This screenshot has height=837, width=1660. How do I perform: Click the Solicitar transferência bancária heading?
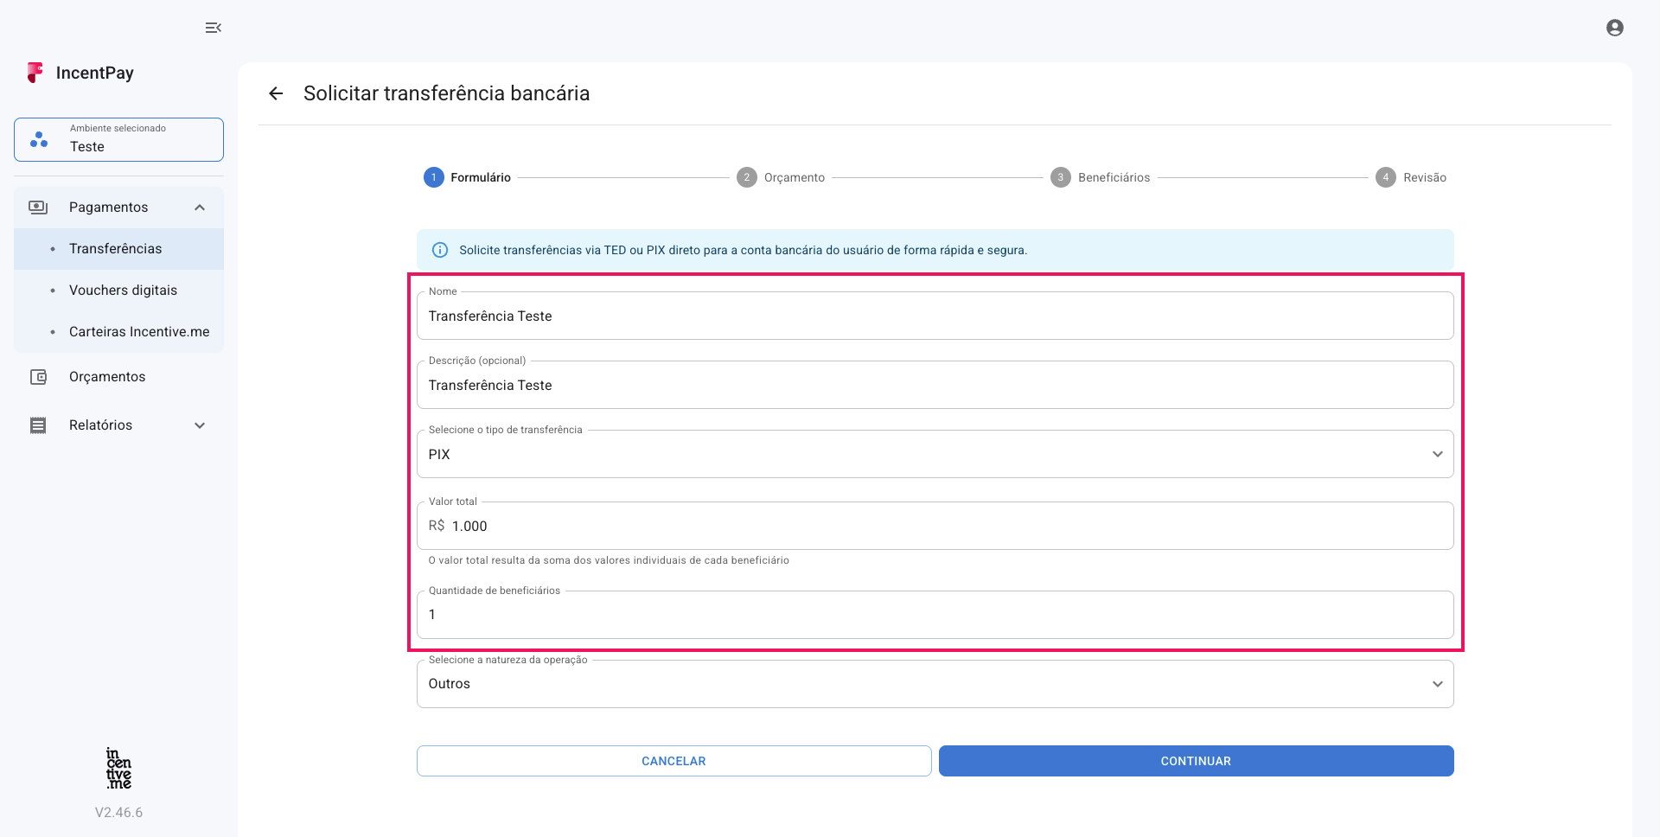pos(446,93)
